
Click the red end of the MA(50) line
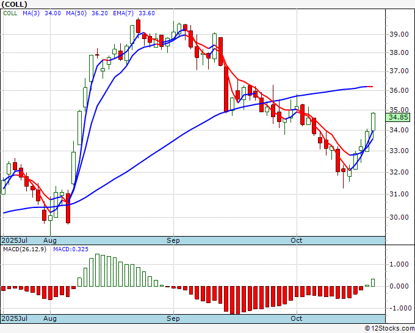(x=370, y=87)
